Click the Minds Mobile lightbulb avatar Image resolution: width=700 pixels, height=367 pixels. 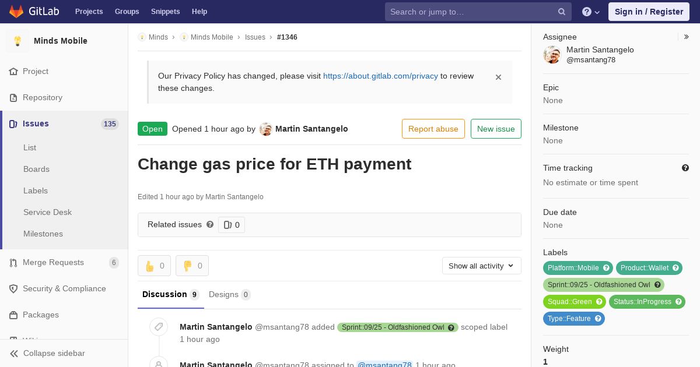(x=17, y=41)
